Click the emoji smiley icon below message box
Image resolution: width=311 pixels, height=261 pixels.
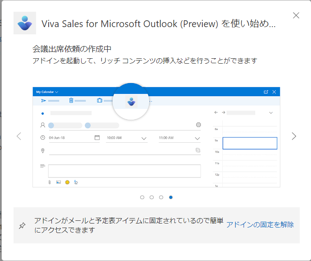click(68, 182)
